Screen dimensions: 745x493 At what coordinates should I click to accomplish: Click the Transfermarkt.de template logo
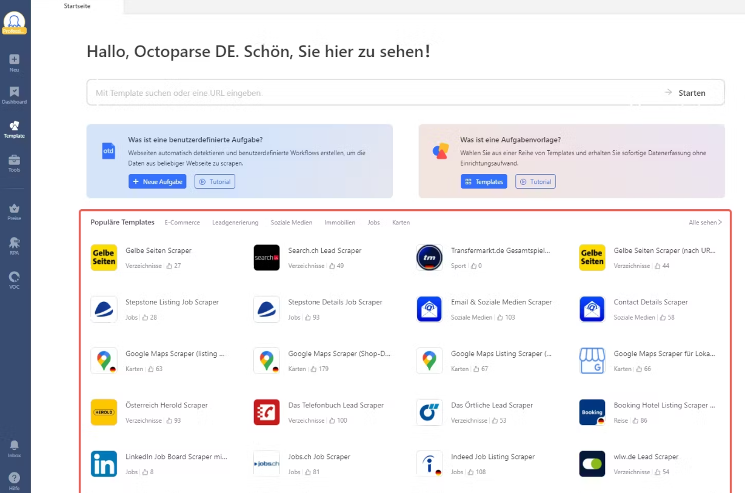point(430,258)
